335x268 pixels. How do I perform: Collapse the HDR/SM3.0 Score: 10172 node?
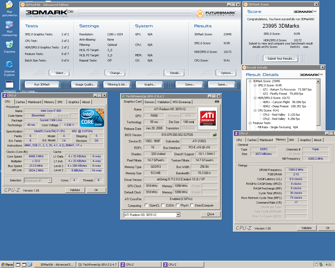(255, 98)
